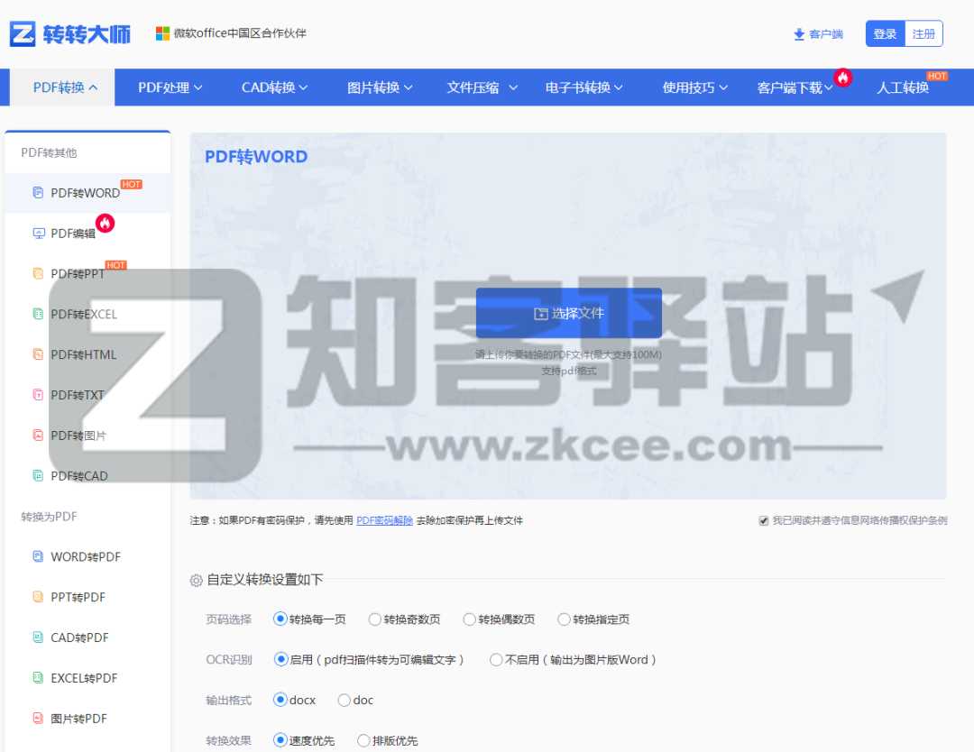Toggle the 信息网络传播权保护条例 agreement checkbox
The image size is (974, 752).
[x=764, y=520]
